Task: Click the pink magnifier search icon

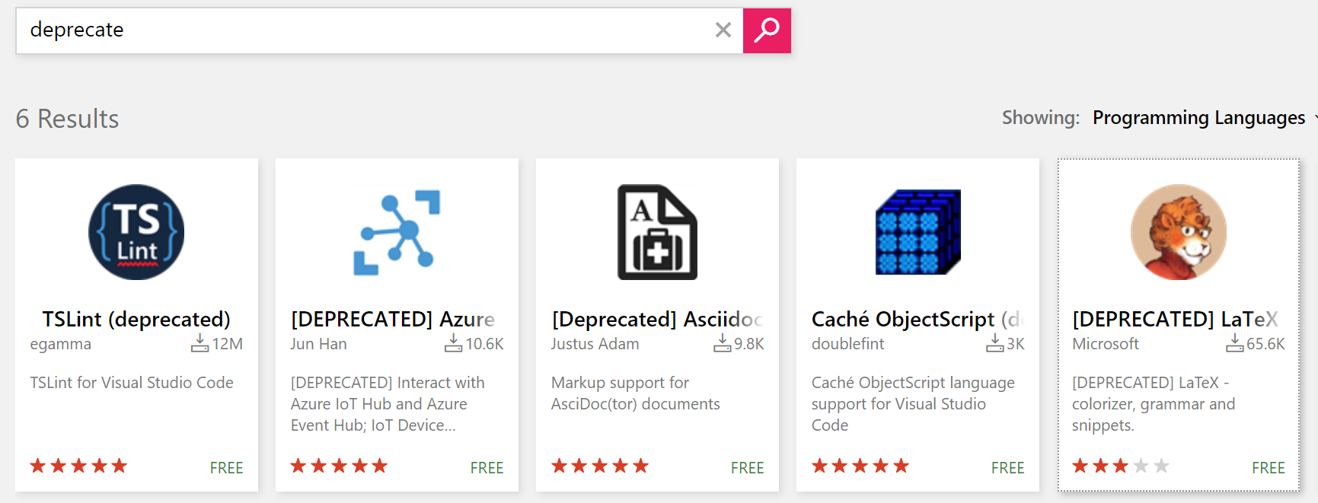Action: point(767,30)
